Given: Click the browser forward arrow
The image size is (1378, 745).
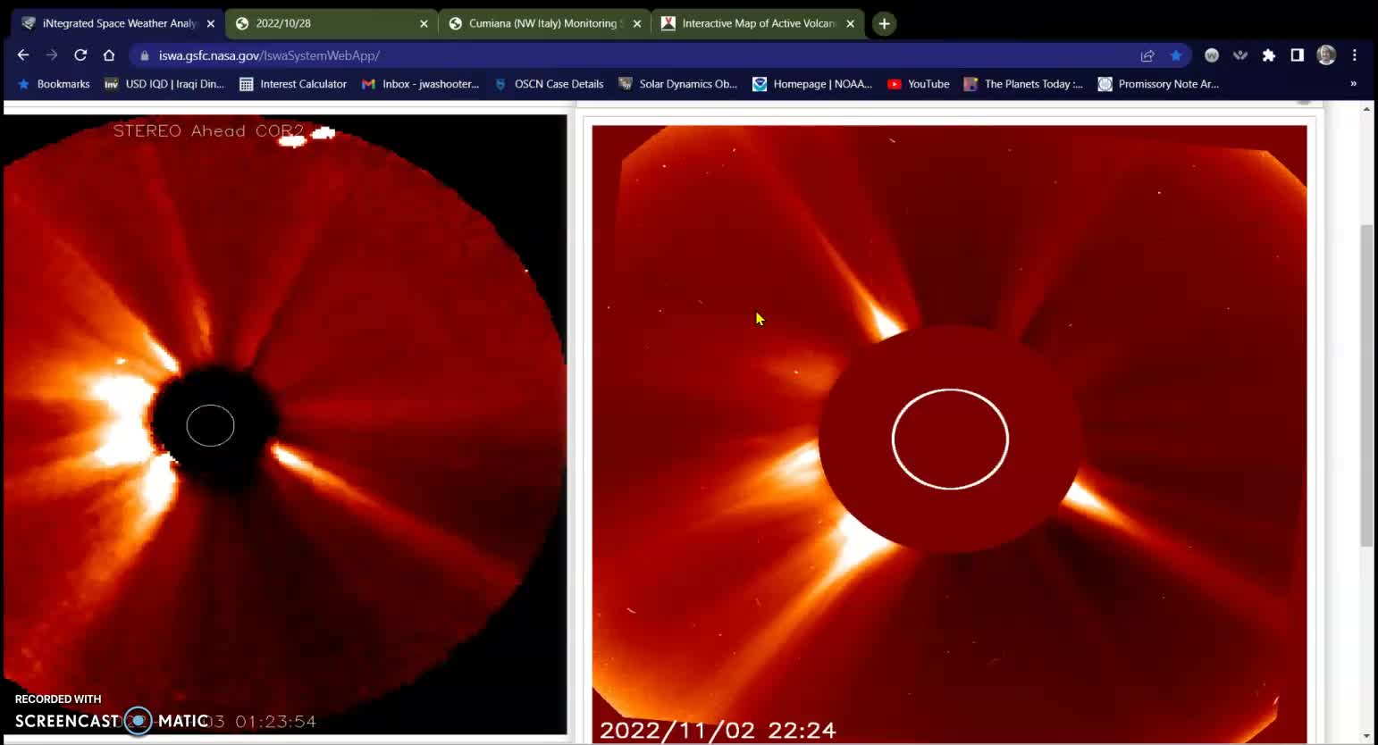Looking at the screenshot, I should click(52, 55).
